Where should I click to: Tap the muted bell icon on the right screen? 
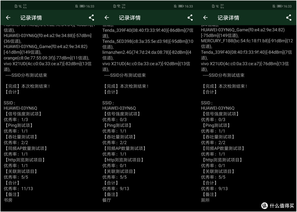(274, 6)
